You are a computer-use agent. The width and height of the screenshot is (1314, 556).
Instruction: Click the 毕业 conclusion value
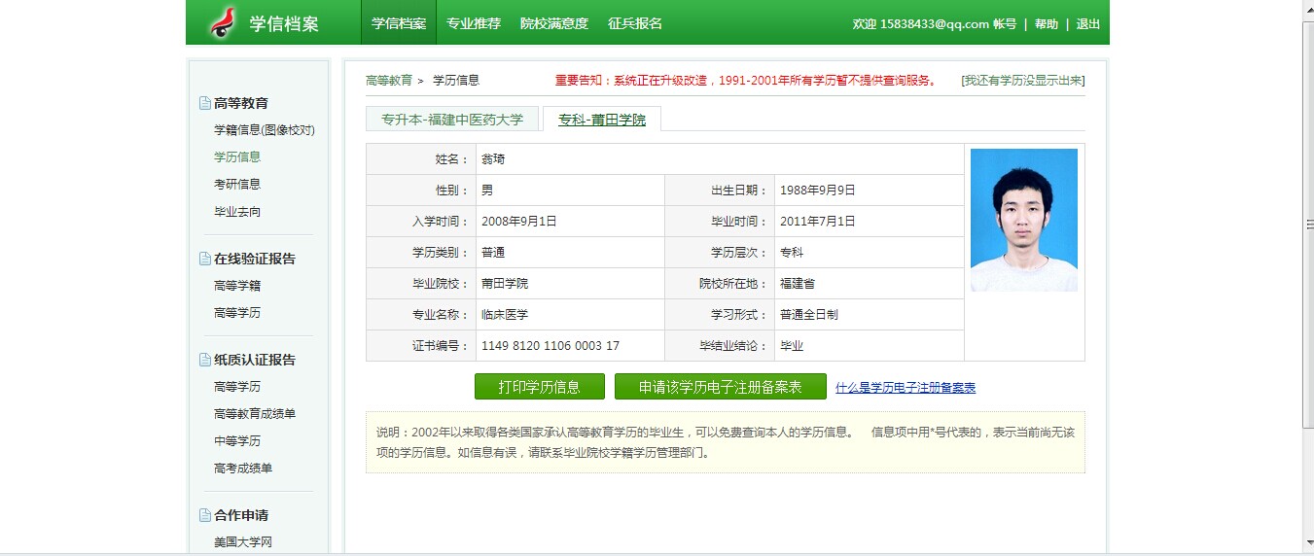pyautogui.click(x=792, y=346)
